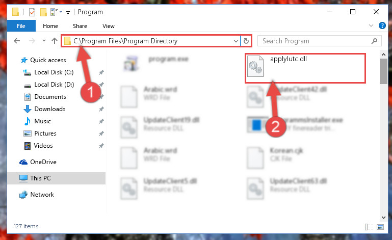Click the Properties checkmark icon in title bar
Screen dimensions: 392x240
pos(32,12)
